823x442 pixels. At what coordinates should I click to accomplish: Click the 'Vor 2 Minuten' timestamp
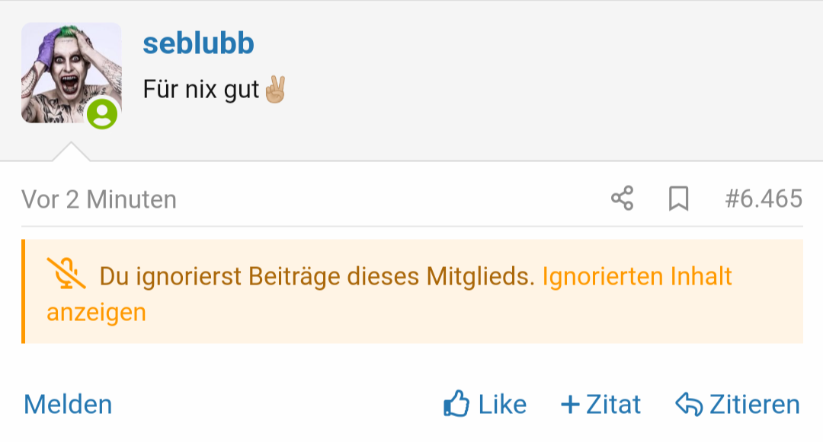[x=99, y=199]
